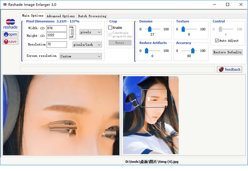The width and height of the screenshot is (248, 171).
Task: Toggle the chain link between width and height
Action: 72,32
